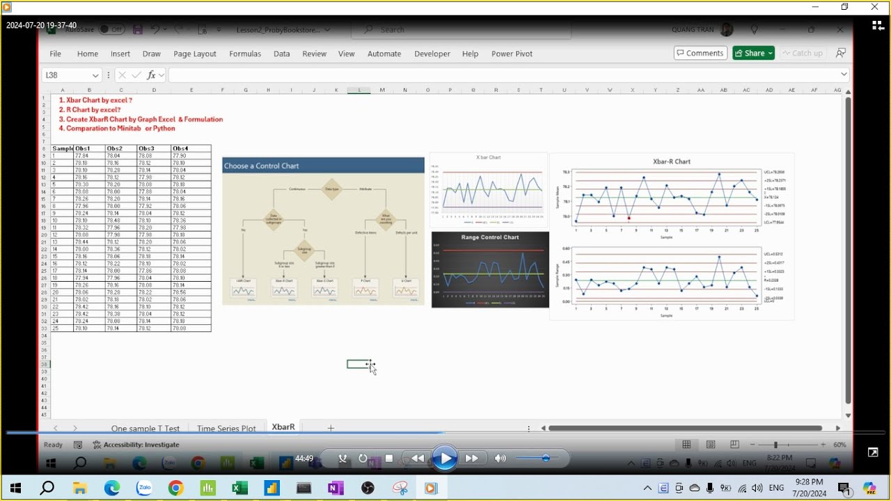The image size is (891, 501).
Task: Click the green Share button
Action: [753, 53]
